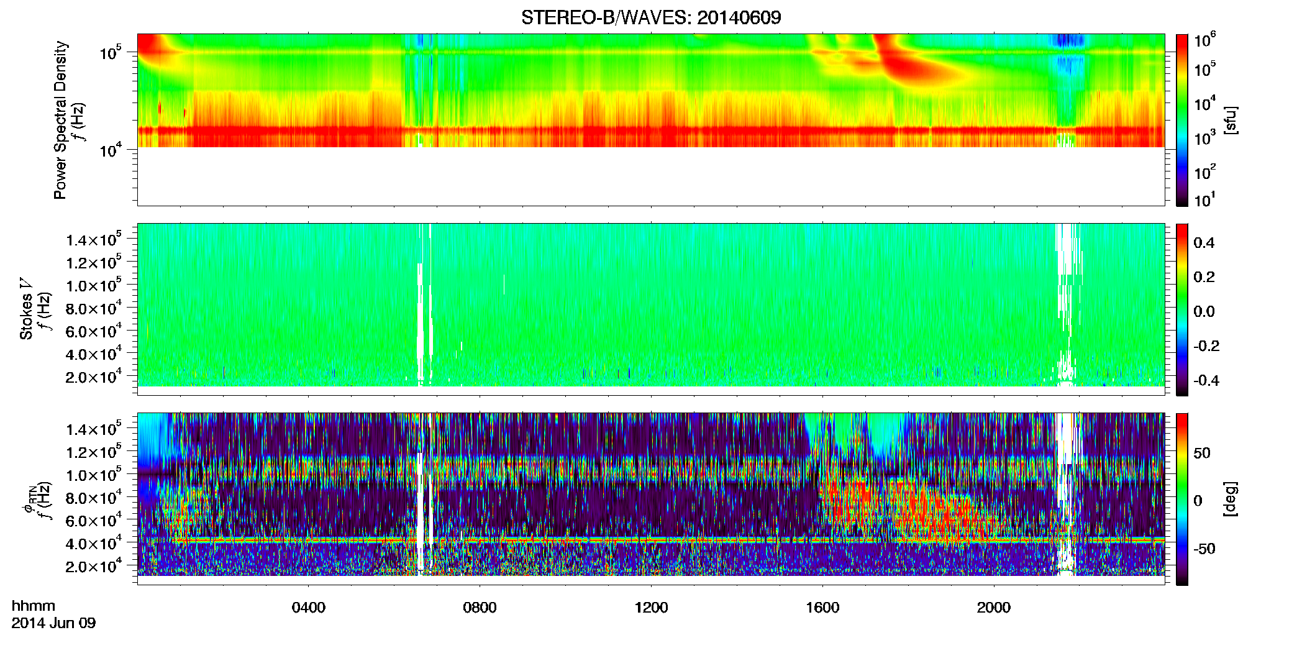Click the 0400 time axis label
This screenshot has width=1302, height=671.
point(309,608)
